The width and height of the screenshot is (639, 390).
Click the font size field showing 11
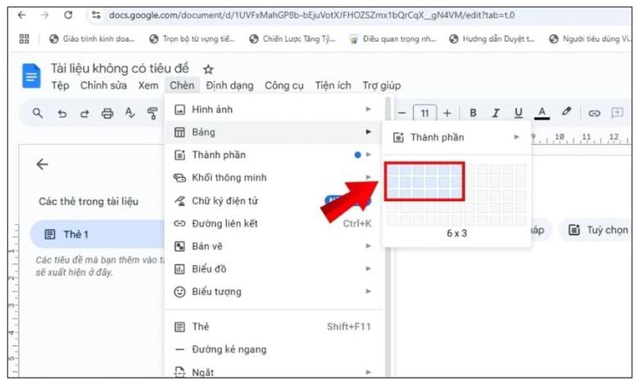(x=424, y=113)
